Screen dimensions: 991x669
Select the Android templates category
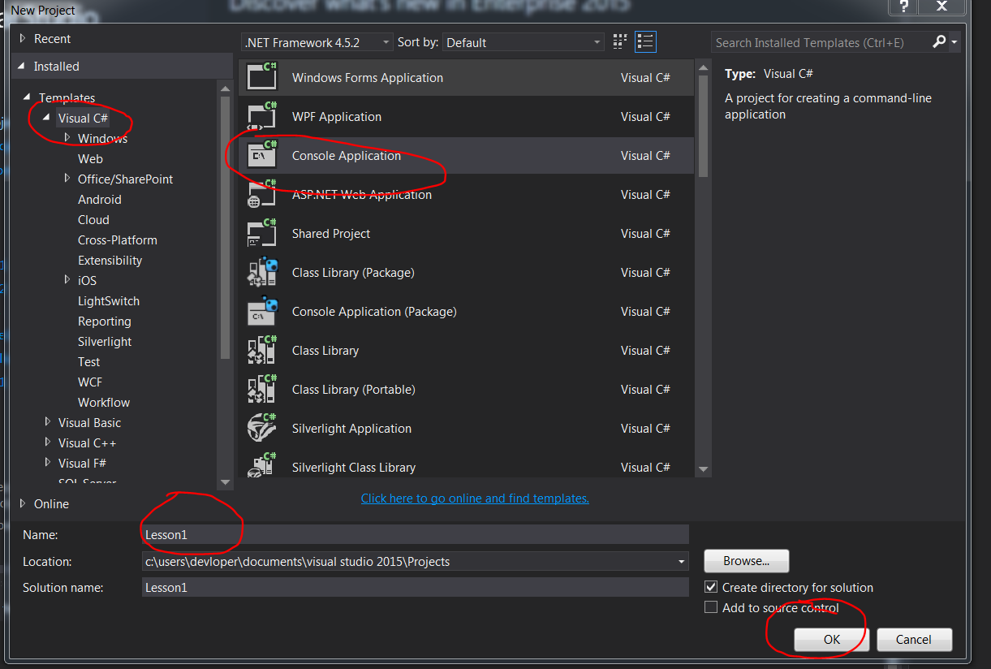[100, 199]
